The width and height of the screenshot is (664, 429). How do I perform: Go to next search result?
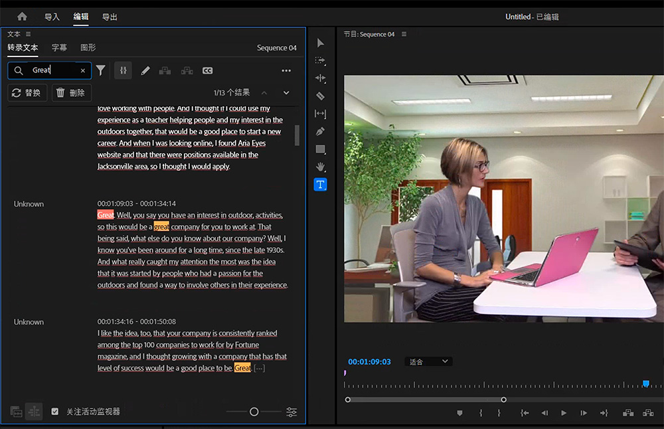click(x=286, y=93)
